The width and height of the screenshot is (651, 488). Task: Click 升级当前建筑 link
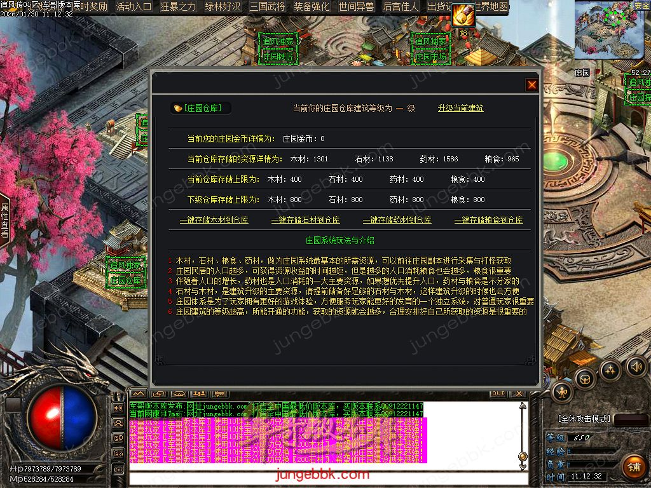tap(460, 108)
